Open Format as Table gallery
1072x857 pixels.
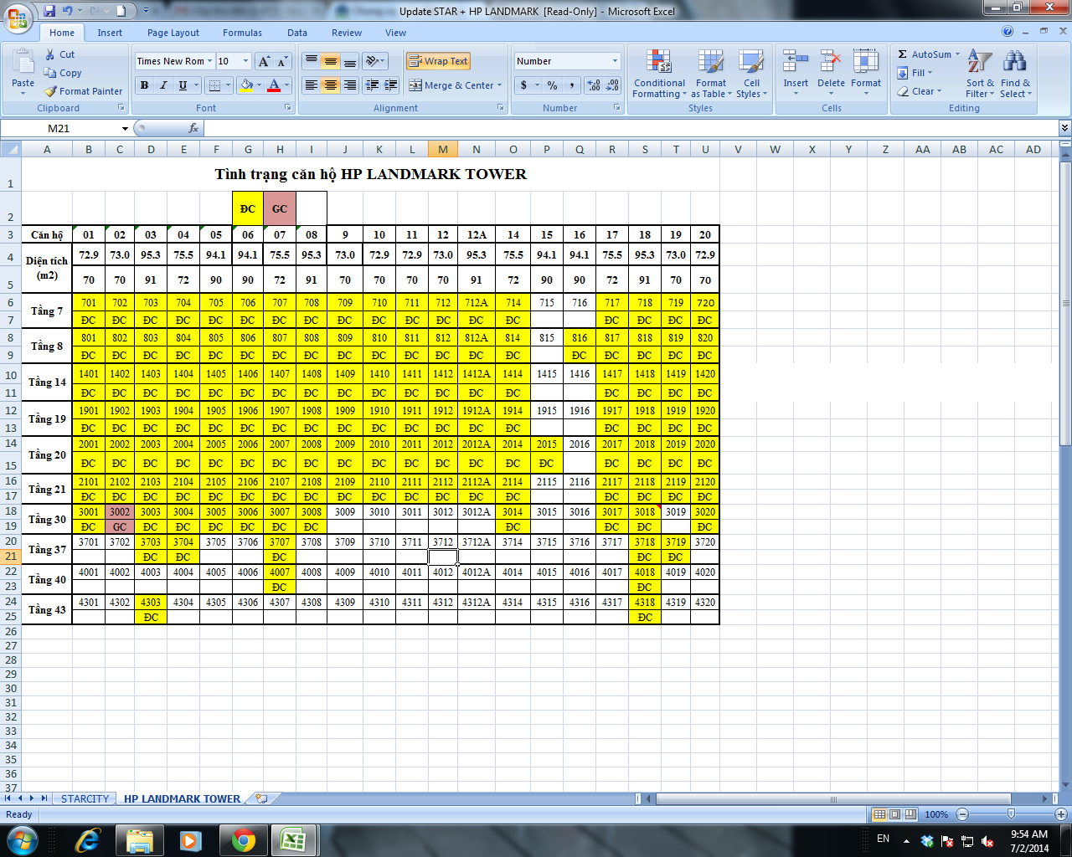(x=711, y=74)
